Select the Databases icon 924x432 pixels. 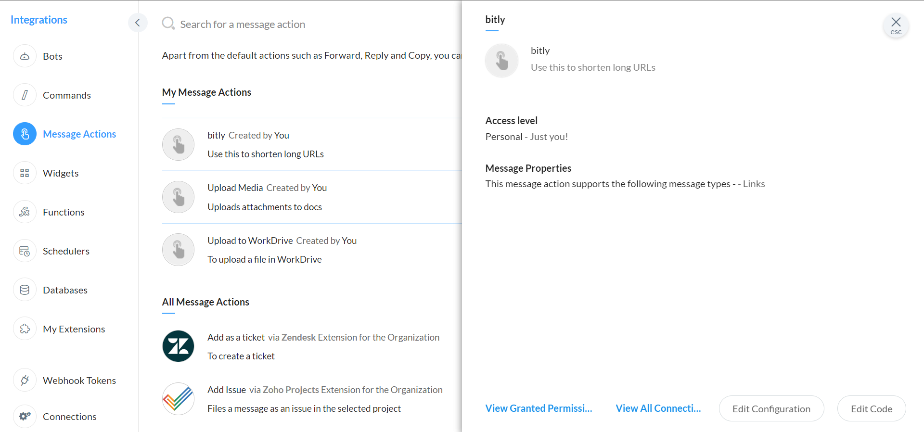pos(25,290)
